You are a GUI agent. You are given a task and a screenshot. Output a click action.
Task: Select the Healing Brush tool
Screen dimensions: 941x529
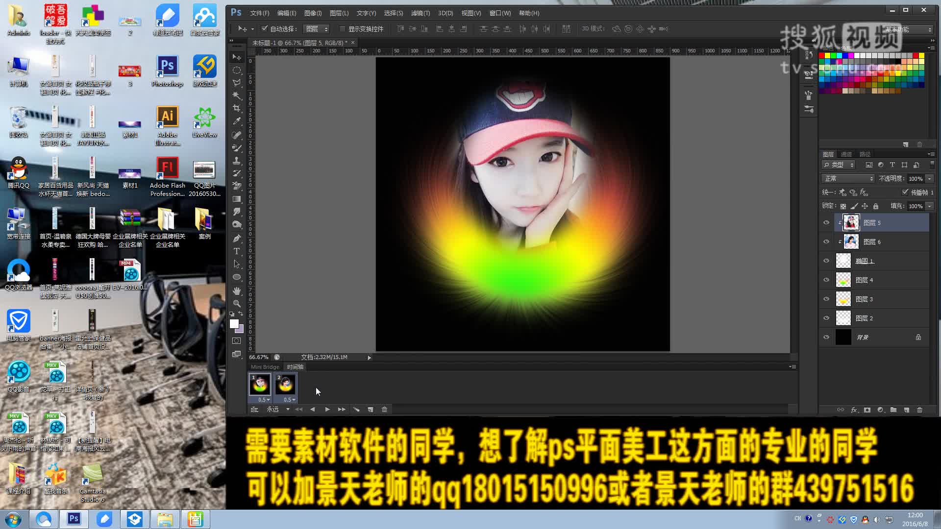[x=237, y=135]
